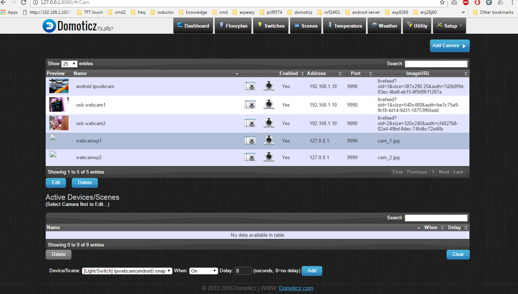Open webcam stream icon for usb webcam2
The width and height of the screenshot is (518, 294).
point(269,123)
